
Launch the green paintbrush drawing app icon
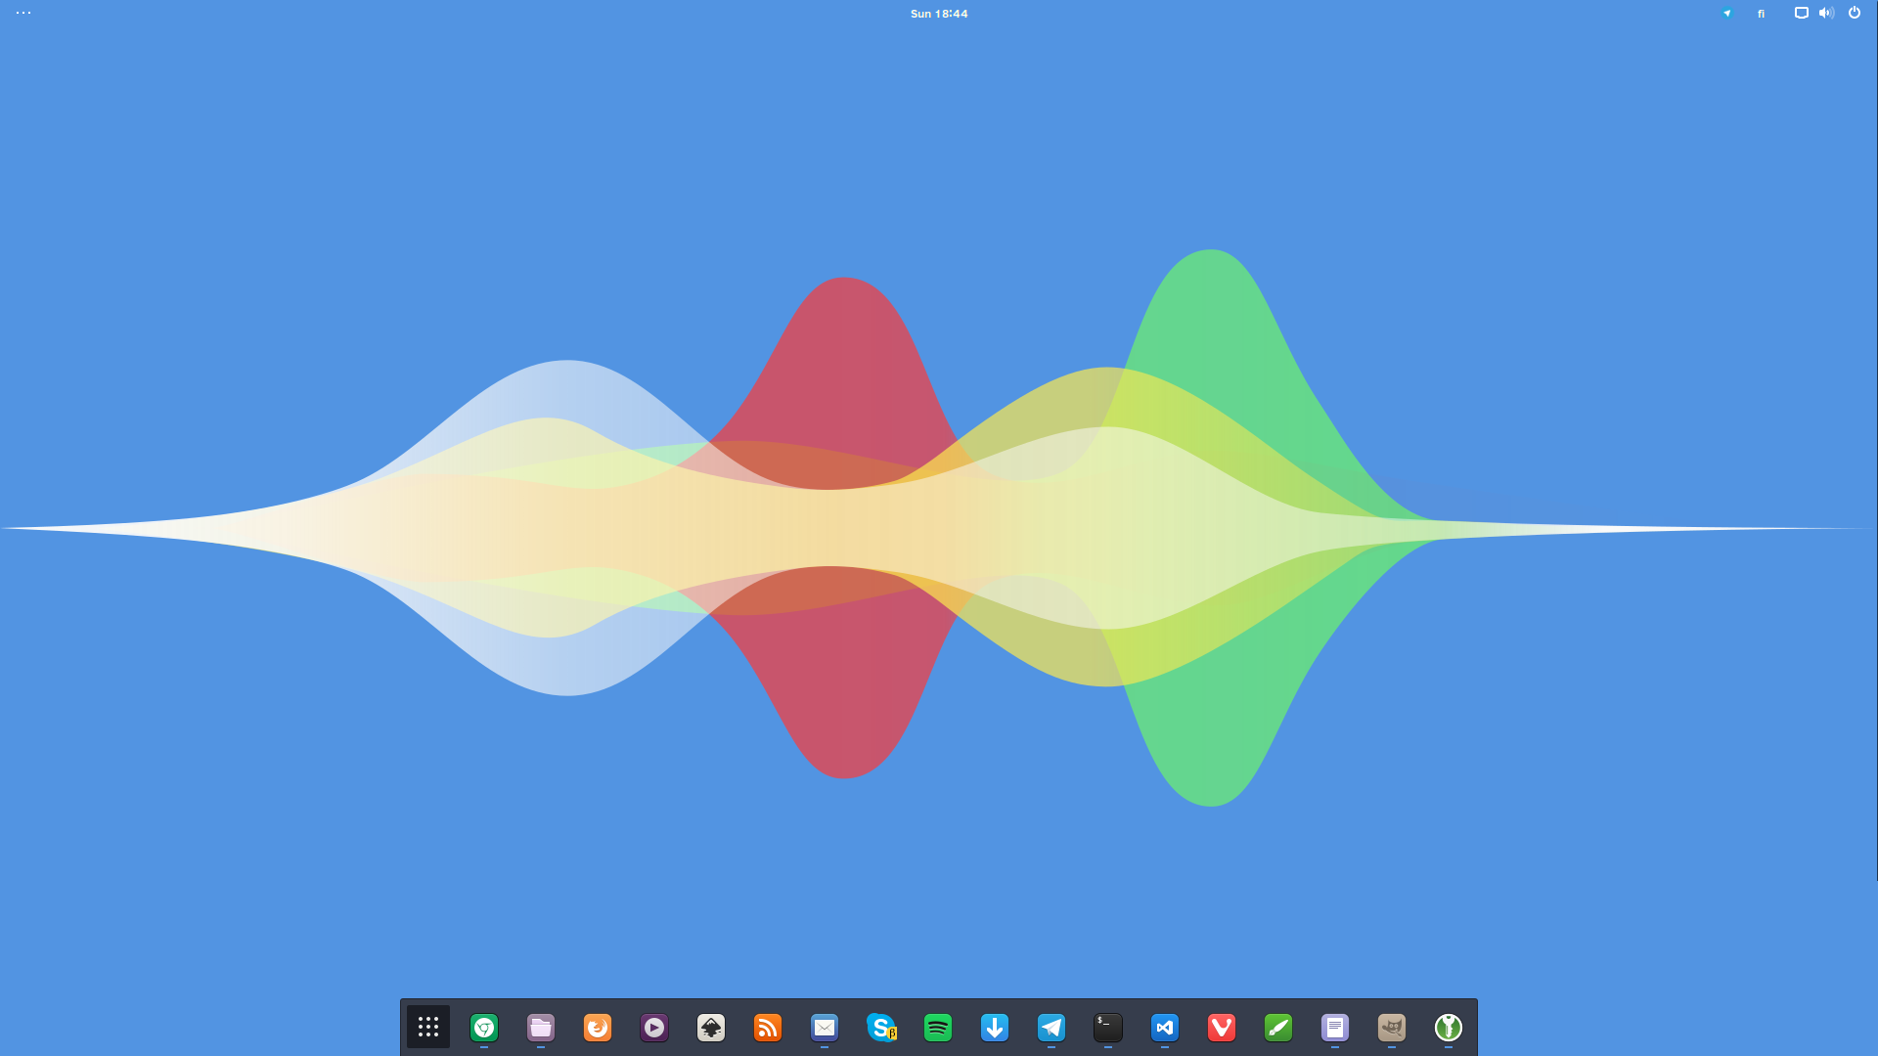[x=1278, y=1028]
